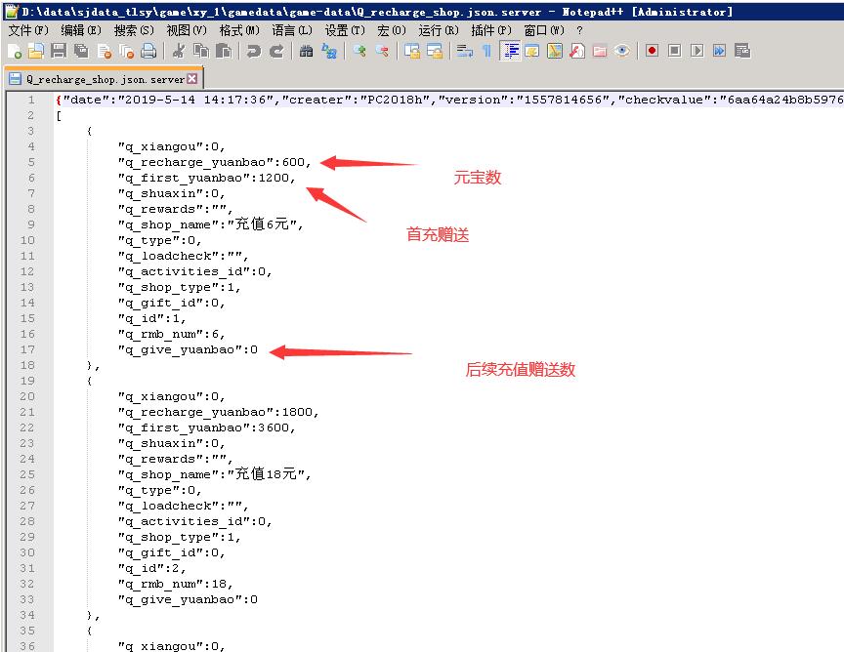The width and height of the screenshot is (844, 652).
Task: Toggle the monitoring eye icon
Action: click(622, 51)
